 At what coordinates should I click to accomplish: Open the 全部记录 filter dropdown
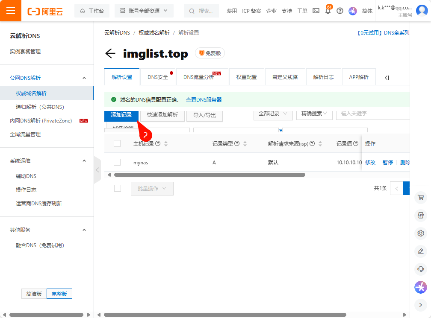[273, 114]
